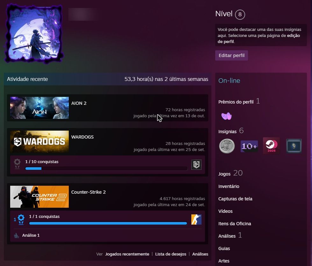Open the 'Jogos 20' sidebar link
This screenshot has width=312, height=266.
click(230, 173)
